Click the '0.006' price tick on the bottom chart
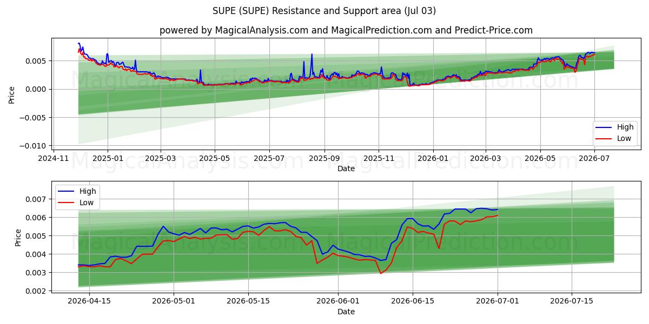Screen dimensions: 649x324 37,218
